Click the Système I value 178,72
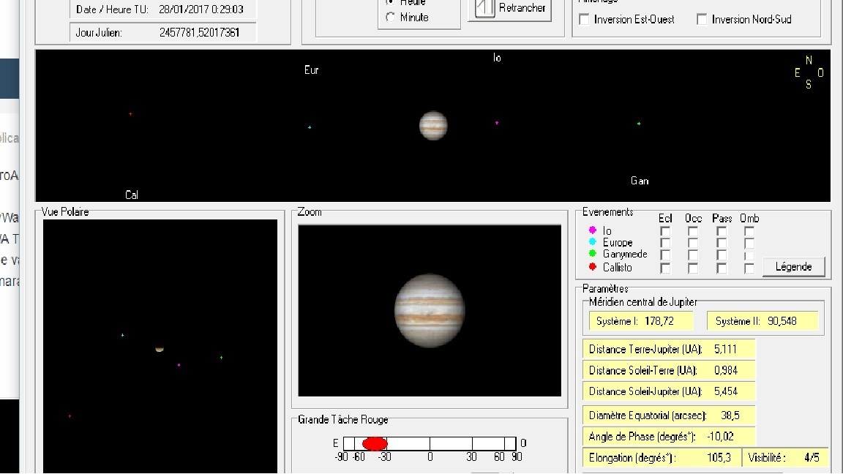The image size is (843, 474). (x=659, y=321)
